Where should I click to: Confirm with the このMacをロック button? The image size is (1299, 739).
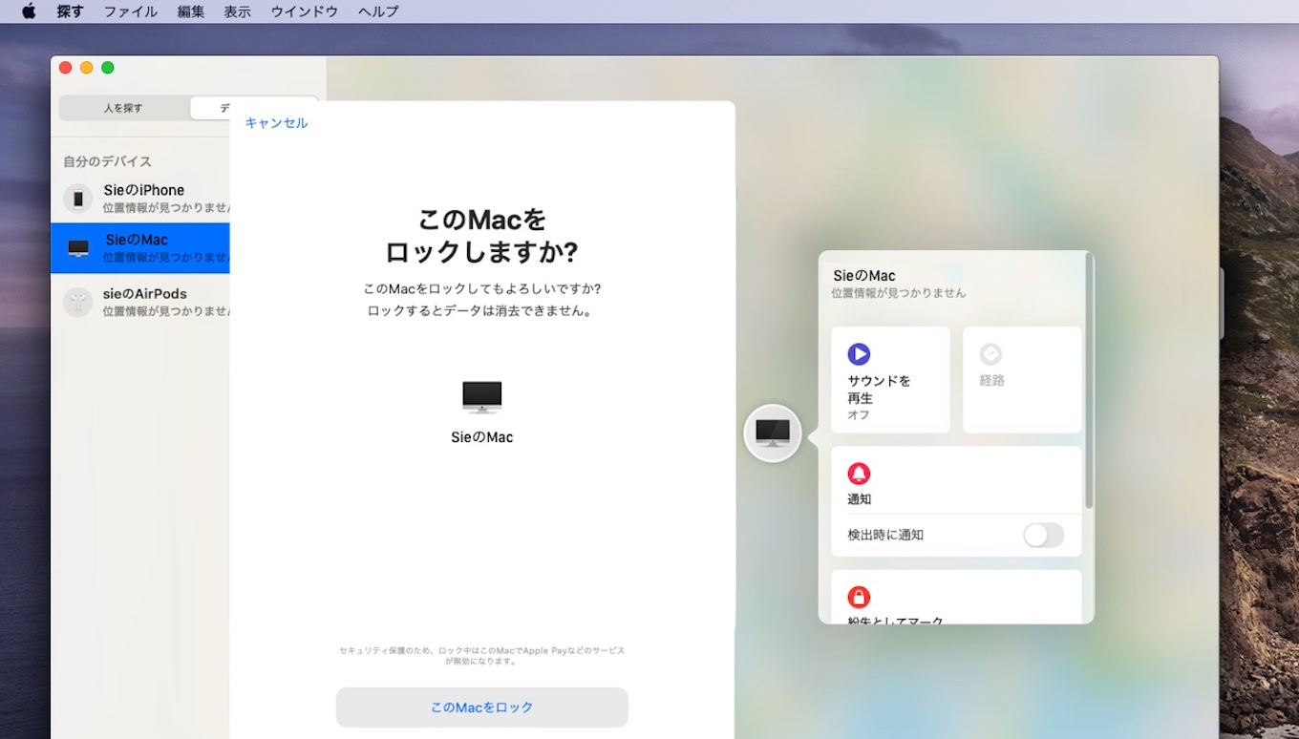(x=482, y=707)
